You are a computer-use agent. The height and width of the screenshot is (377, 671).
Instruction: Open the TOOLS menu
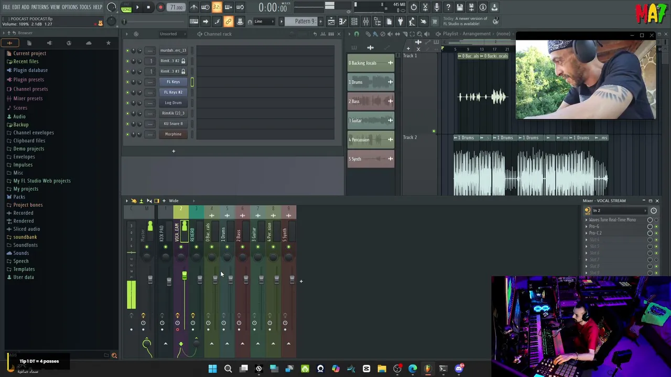pos(85,7)
